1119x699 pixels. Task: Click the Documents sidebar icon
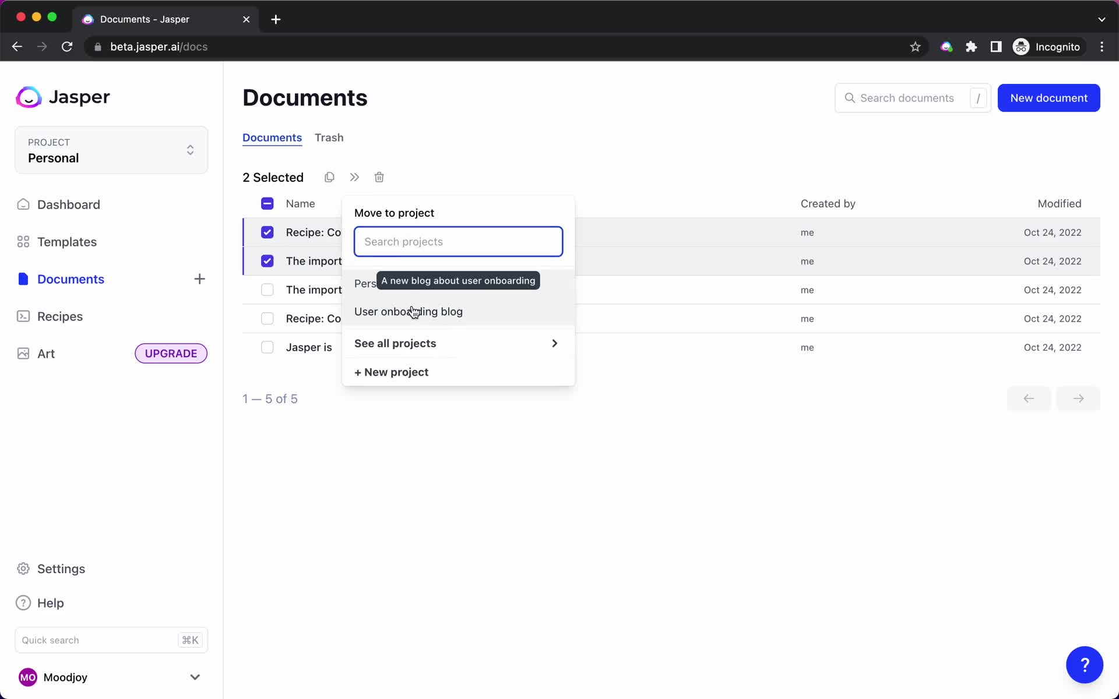point(23,278)
